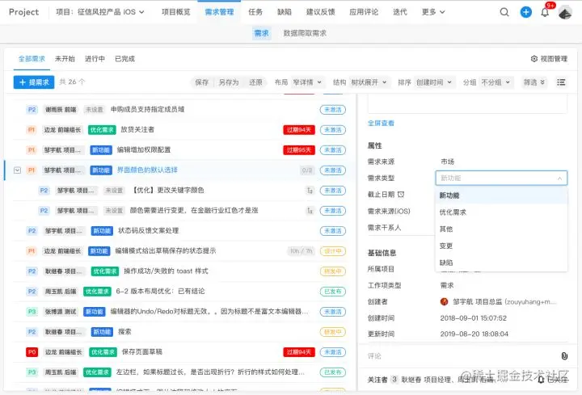Screen dimensions: 582x395
Task: Open requirement 左边栏，如果标题过长 row
Action: (210, 372)
